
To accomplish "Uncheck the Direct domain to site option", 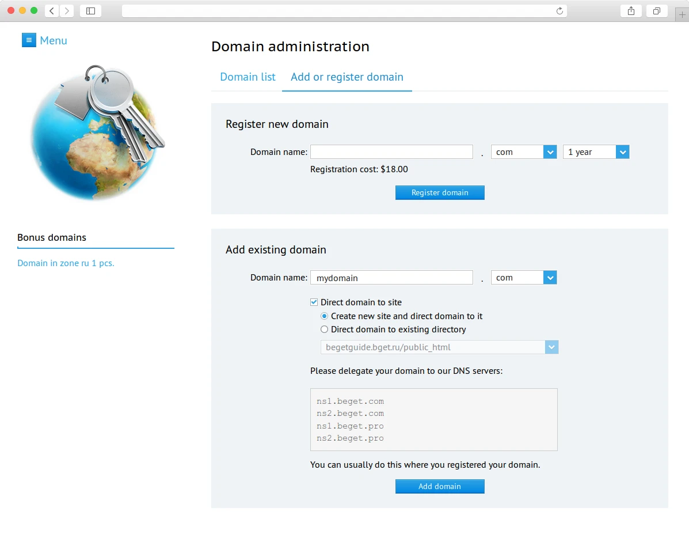I will click(314, 302).
